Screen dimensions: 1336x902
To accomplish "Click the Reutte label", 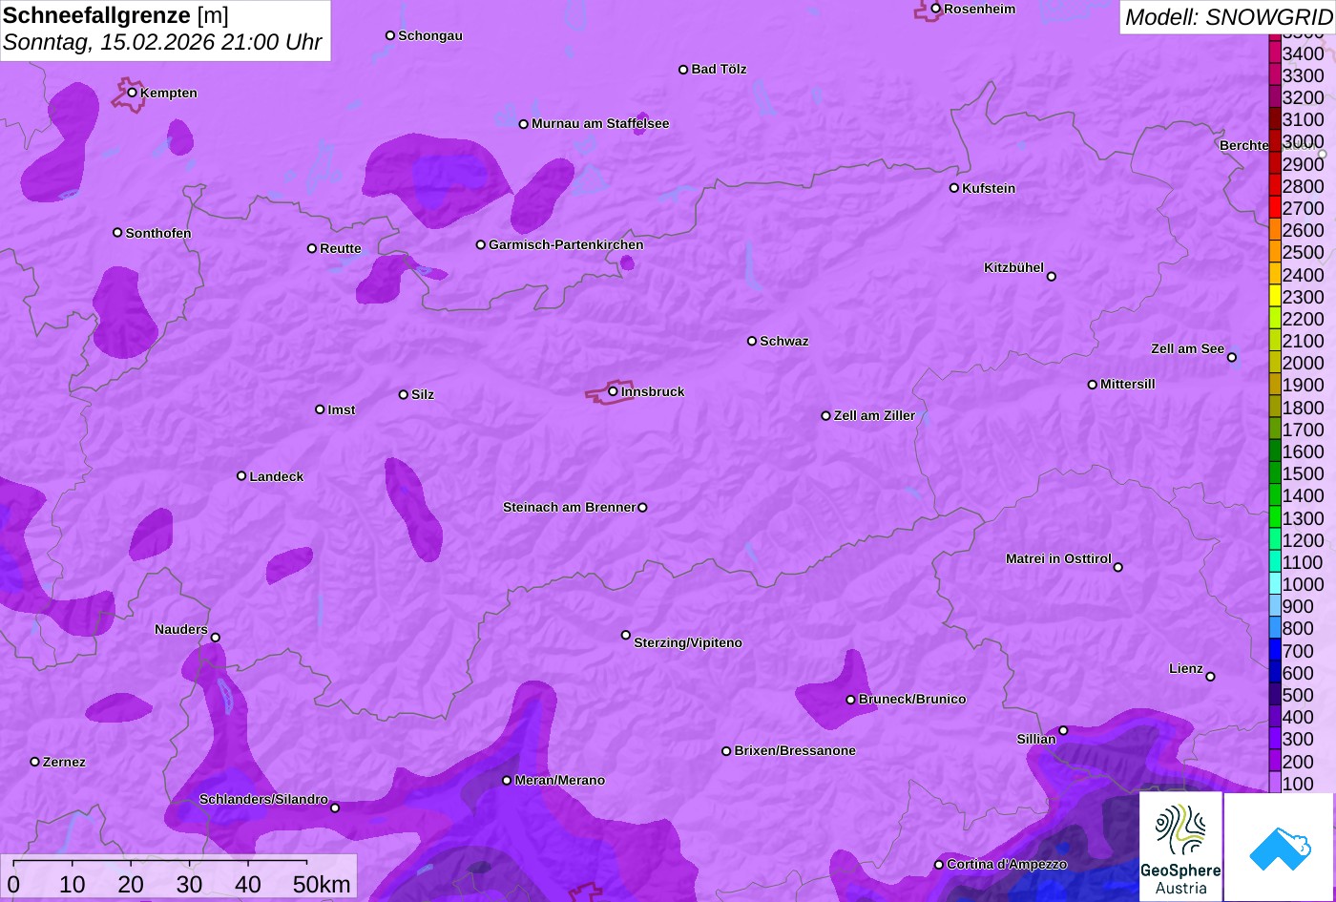I will (341, 248).
